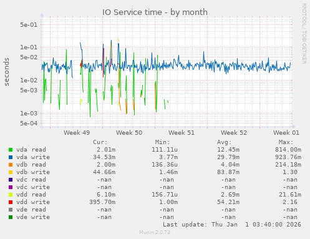Click the vdb read orange color swatch
Image resolution: width=310 pixels, height=239 pixels.
click(x=11, y=165)
